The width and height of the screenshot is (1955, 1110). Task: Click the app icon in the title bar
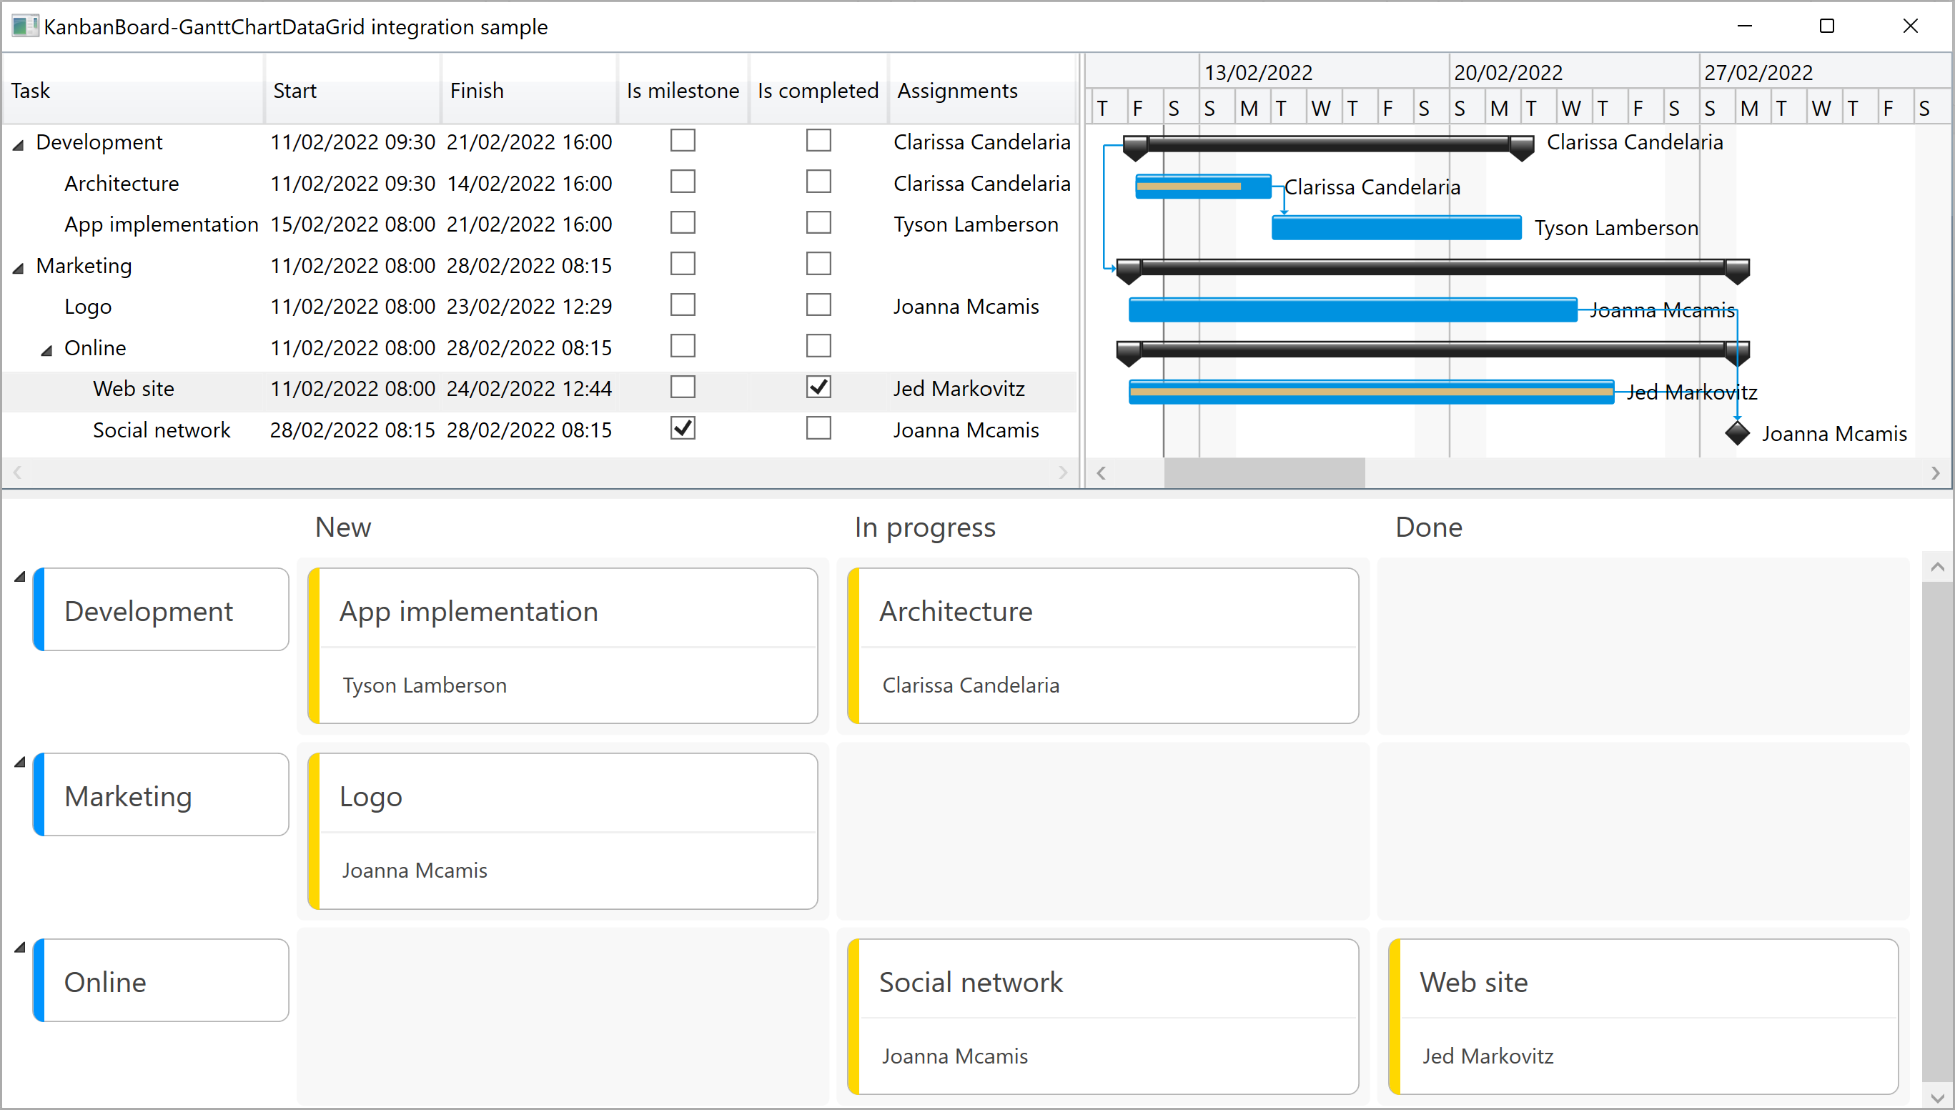(25, 26)
